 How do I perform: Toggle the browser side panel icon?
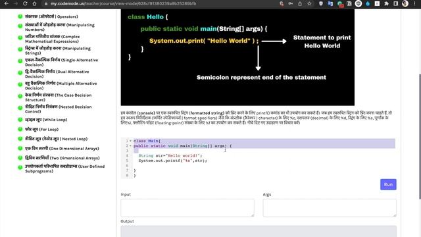(396, 3)
